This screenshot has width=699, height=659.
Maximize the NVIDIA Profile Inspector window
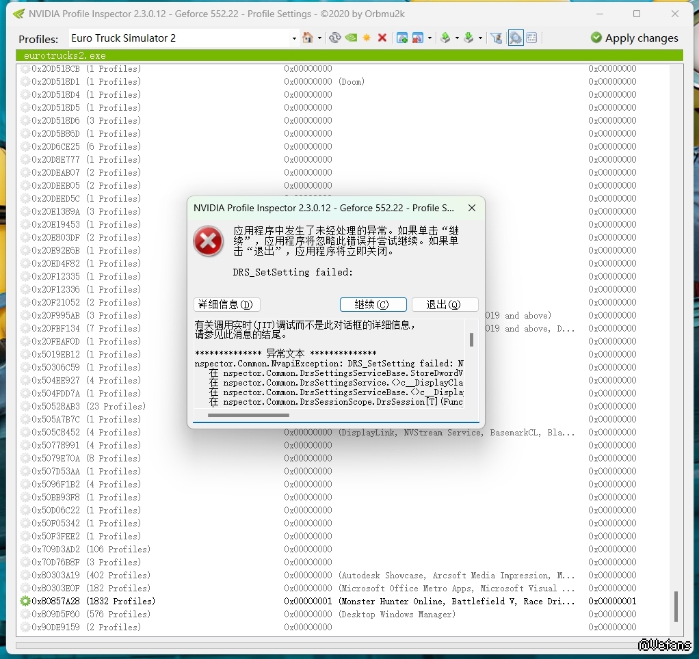click(637, 14)
